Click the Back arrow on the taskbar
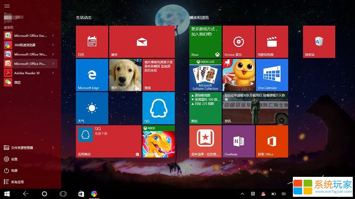Screen dimensions: 355x199 [x=26, y=194]
